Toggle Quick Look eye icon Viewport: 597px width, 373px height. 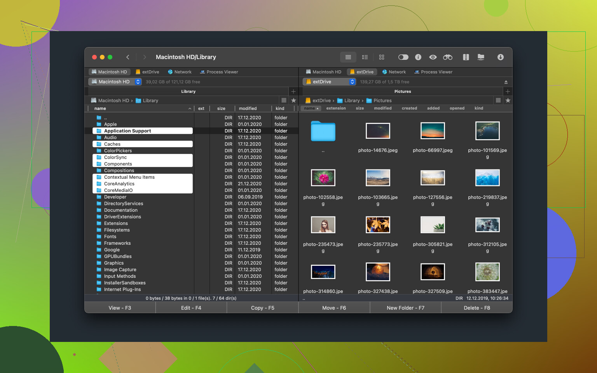(433, 57)
